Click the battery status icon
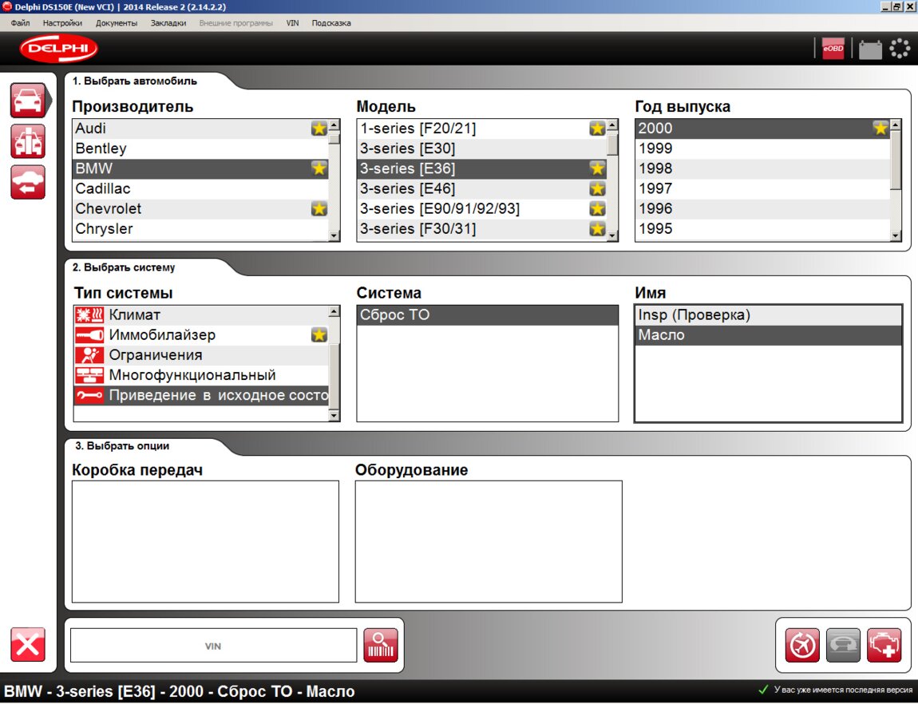 tap(870, 49)
